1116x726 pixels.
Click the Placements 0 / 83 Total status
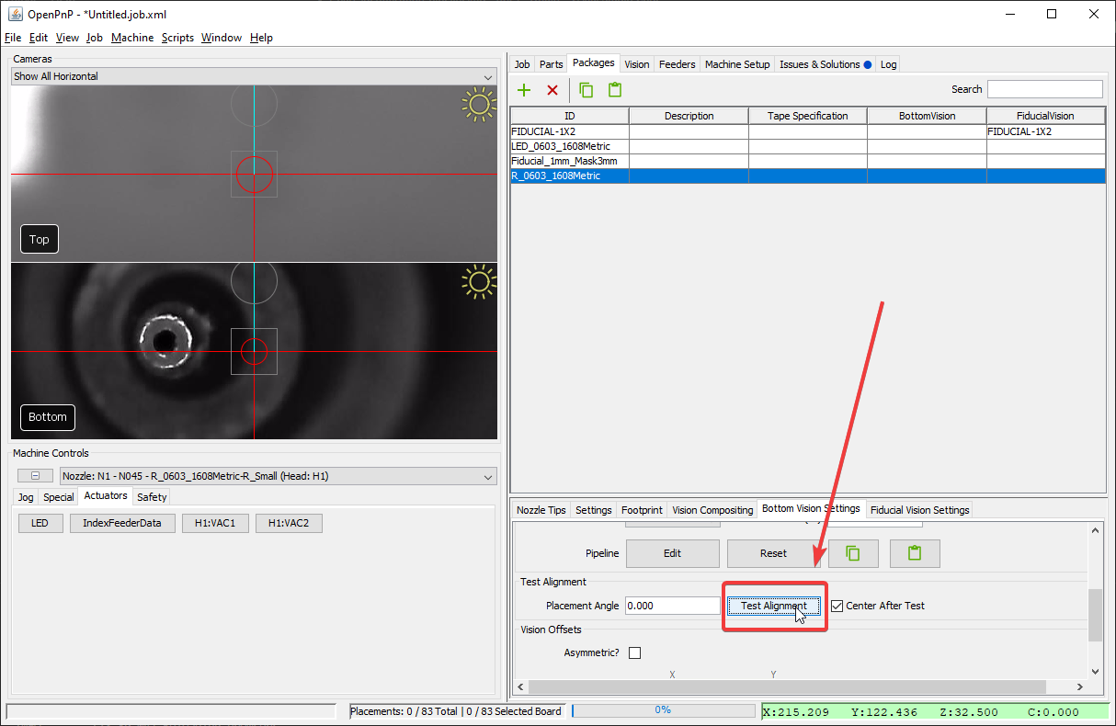[456, 711]
